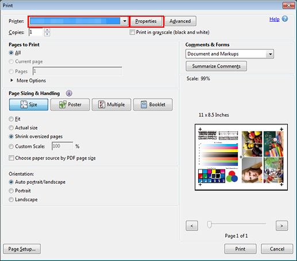Viewport: 297px width, 261px height.
Task: Click the Summarize Comments button
Action: tap(216, 66)
